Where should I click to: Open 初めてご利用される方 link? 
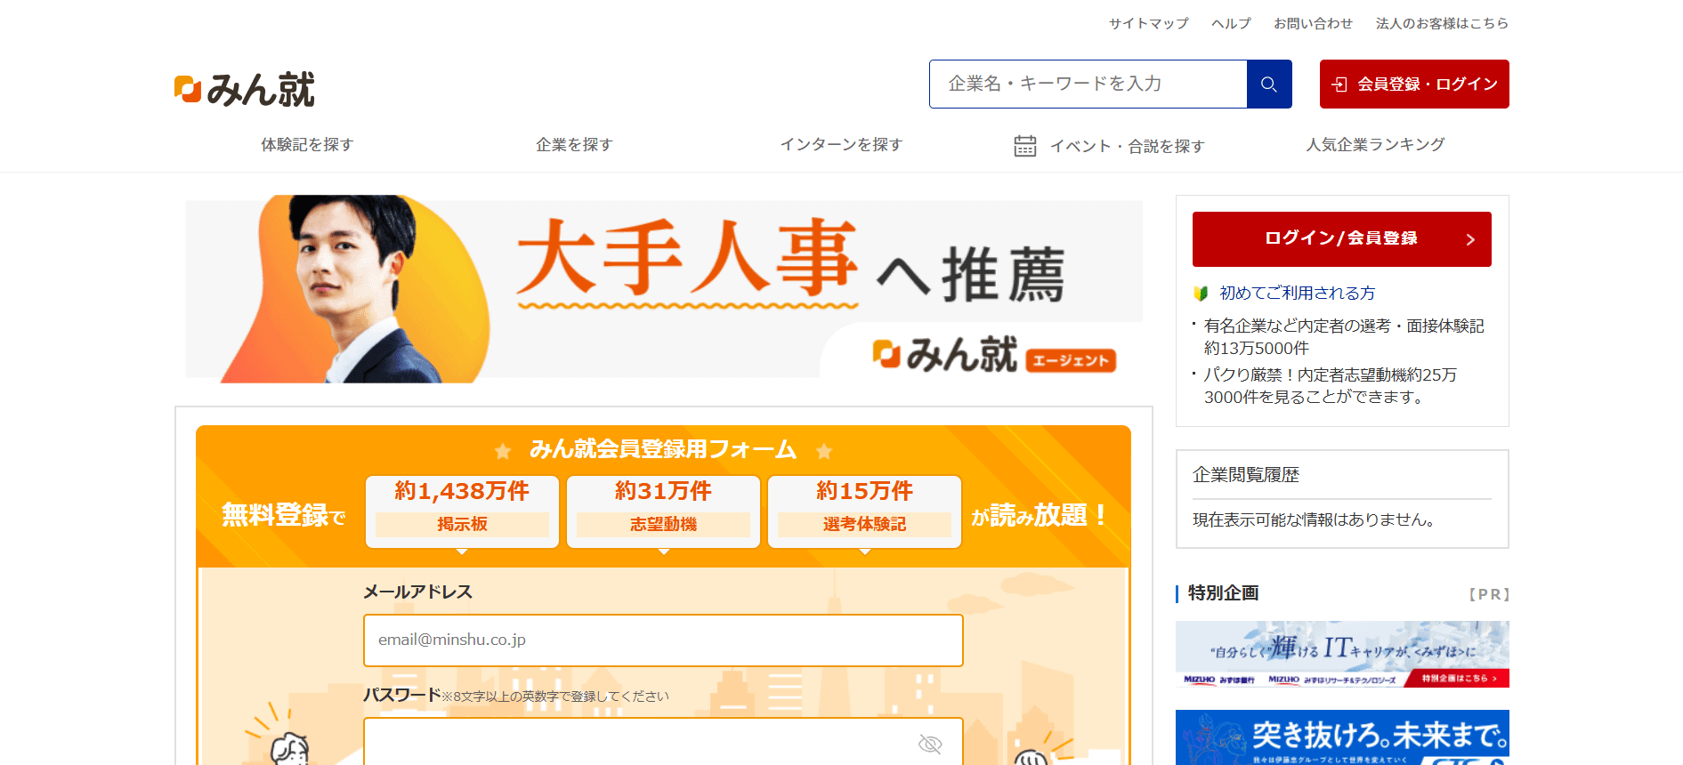(x=1297, y=294)
